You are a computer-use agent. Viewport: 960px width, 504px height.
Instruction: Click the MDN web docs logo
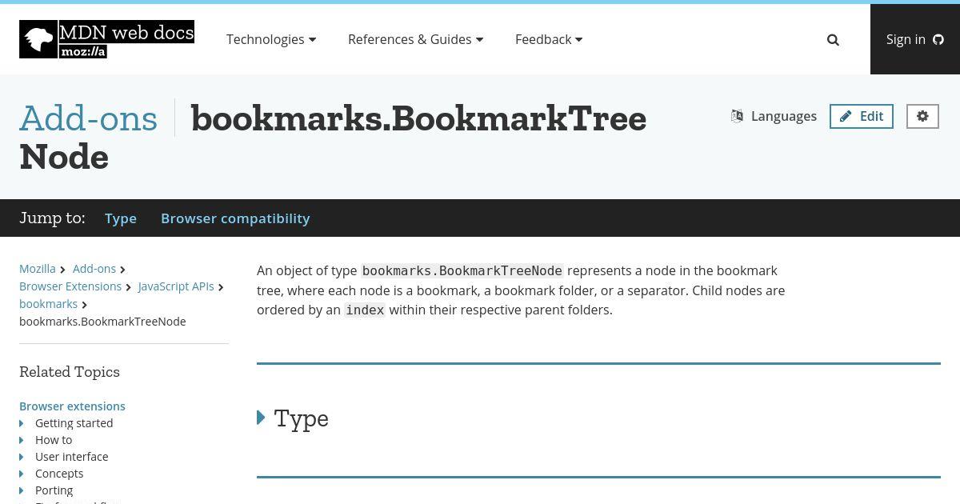[106, 39]
